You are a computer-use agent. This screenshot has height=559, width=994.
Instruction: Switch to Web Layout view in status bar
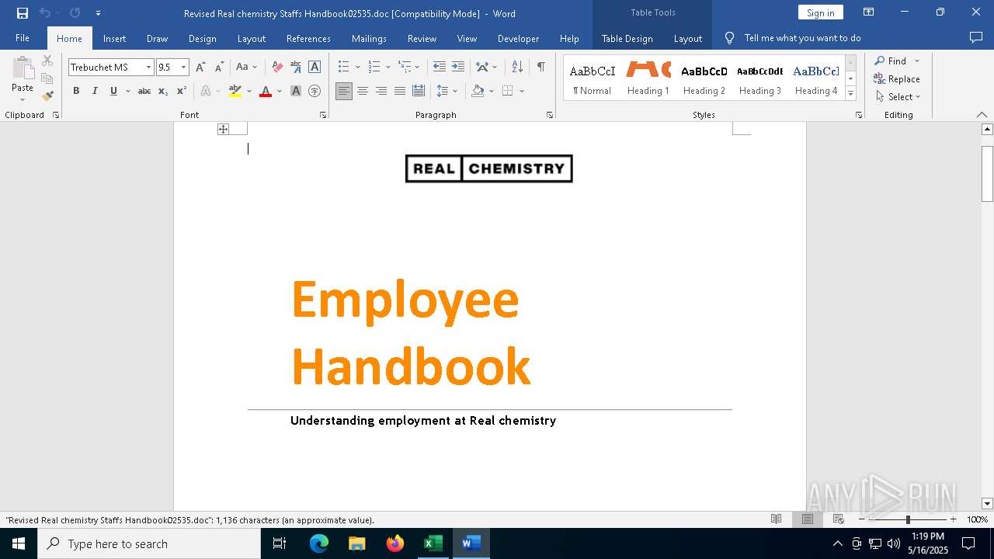tap(839, 519)
